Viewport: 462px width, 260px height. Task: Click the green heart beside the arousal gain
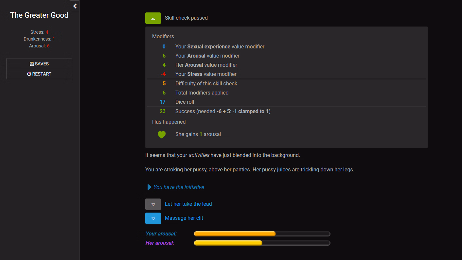161,134
